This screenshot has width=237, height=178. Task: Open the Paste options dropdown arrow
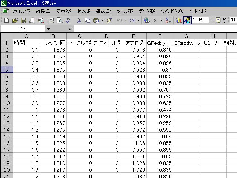pyautogui.click(x=102, y=20)
